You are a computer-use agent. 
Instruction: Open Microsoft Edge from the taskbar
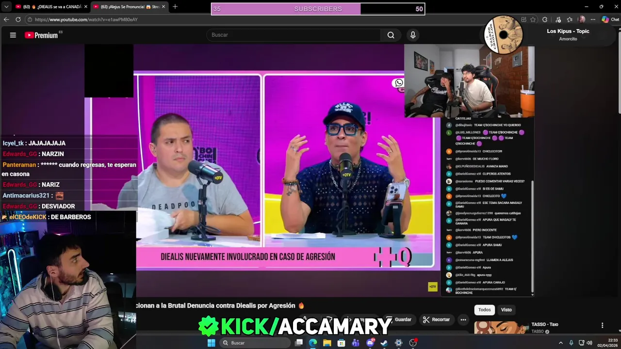pos(313,343)
